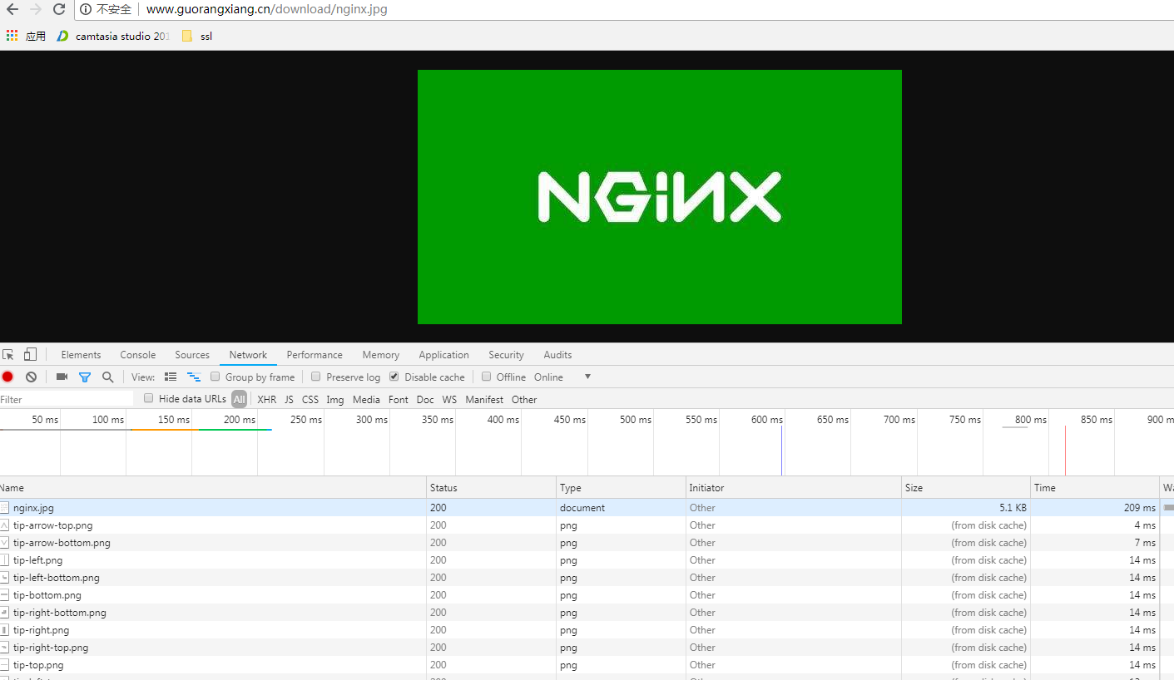
Task: Tick the Hide data URLs checkbox
Action: pos(149,398)
